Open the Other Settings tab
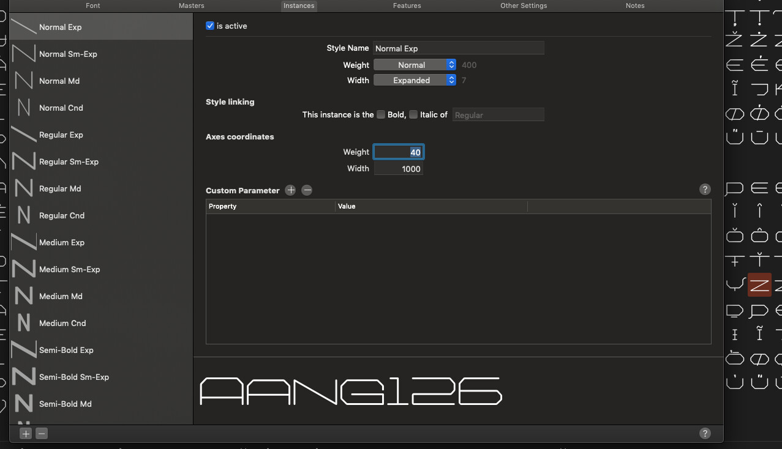 (x=524, y=6)
